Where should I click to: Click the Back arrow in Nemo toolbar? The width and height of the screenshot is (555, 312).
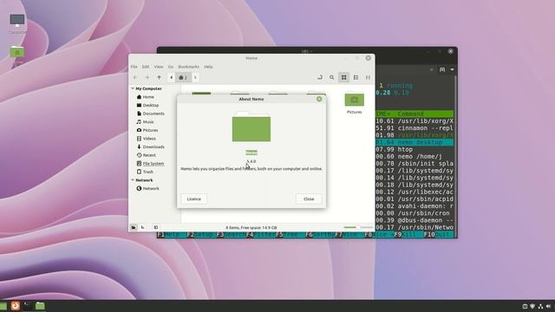coord(135,77)
